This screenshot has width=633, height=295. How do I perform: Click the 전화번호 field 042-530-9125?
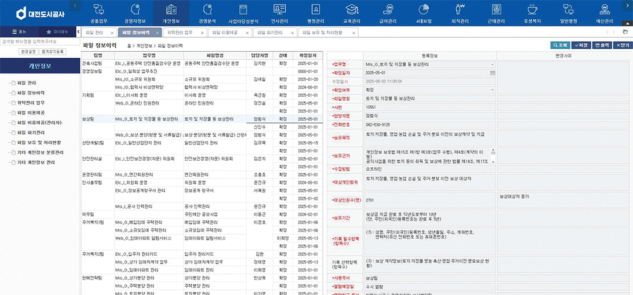click(430, 125)
